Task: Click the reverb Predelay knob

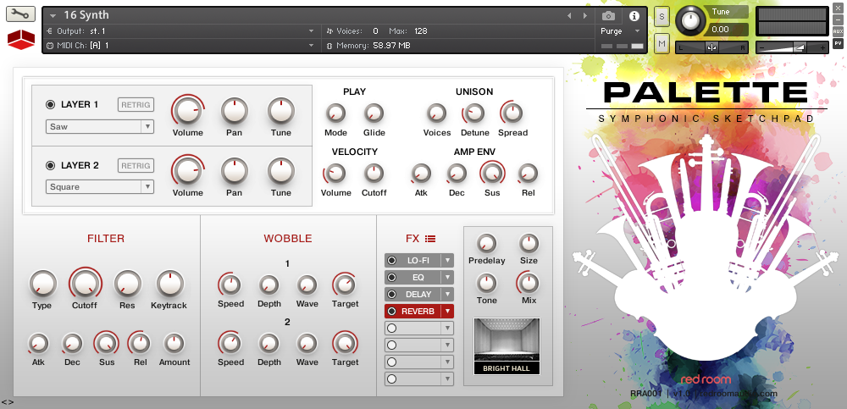Action: click(487, 244)
